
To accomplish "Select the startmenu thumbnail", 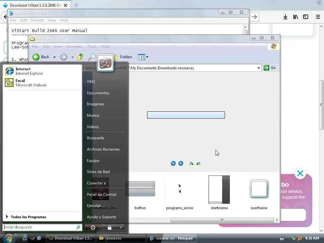I will pyautogui.click(x=219, y=192).
